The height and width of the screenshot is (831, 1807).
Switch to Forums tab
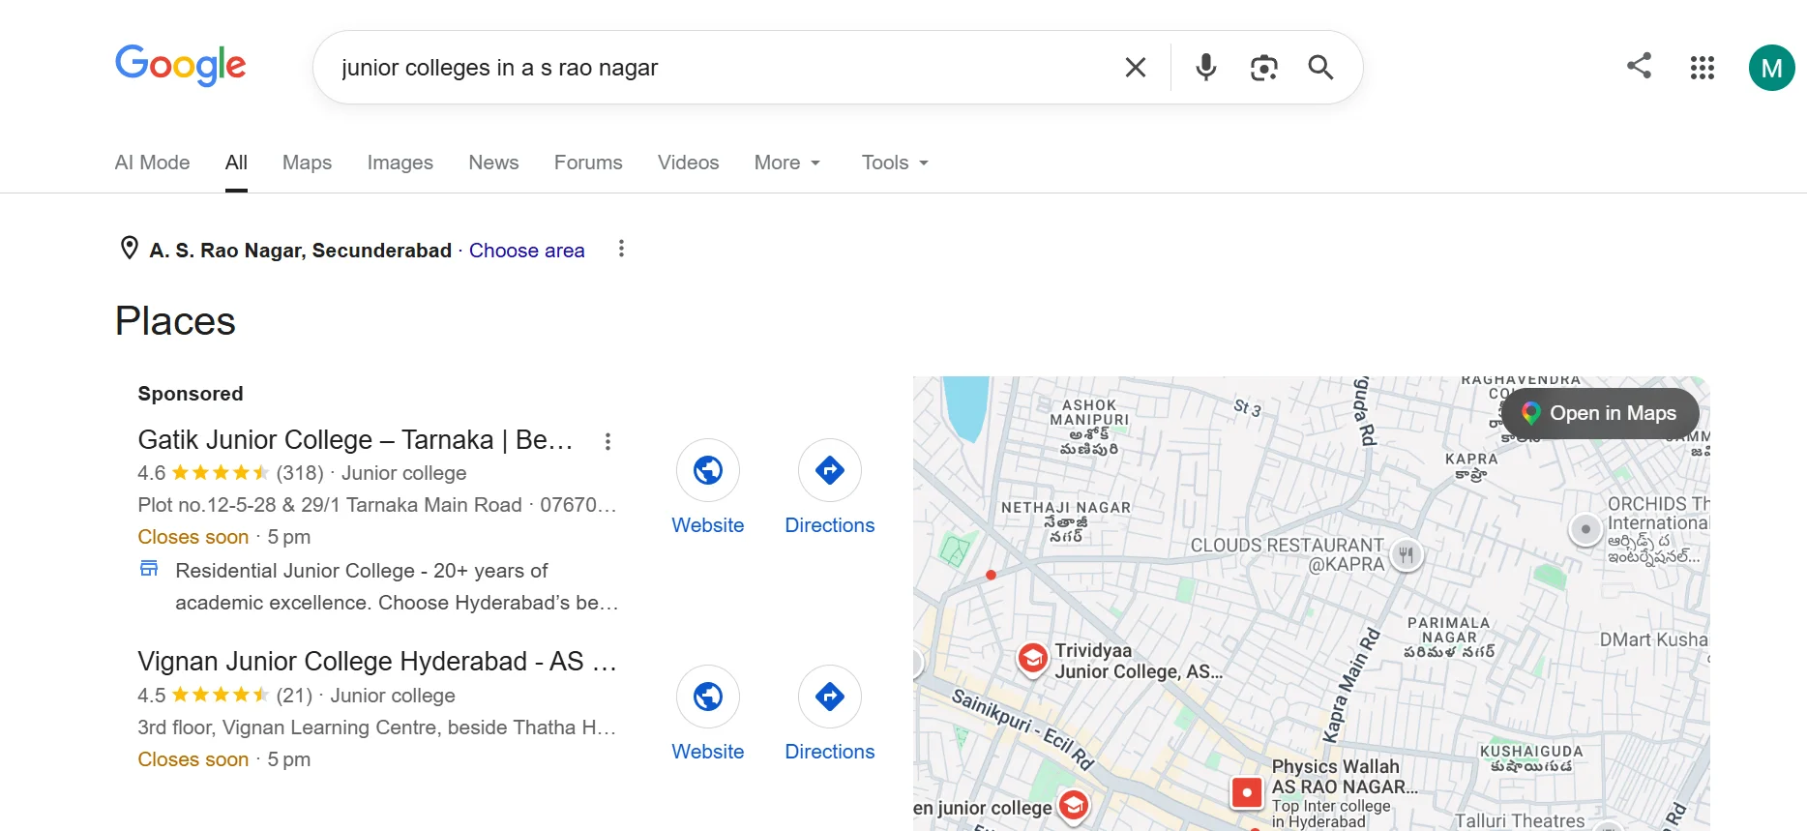pos(588,163)
